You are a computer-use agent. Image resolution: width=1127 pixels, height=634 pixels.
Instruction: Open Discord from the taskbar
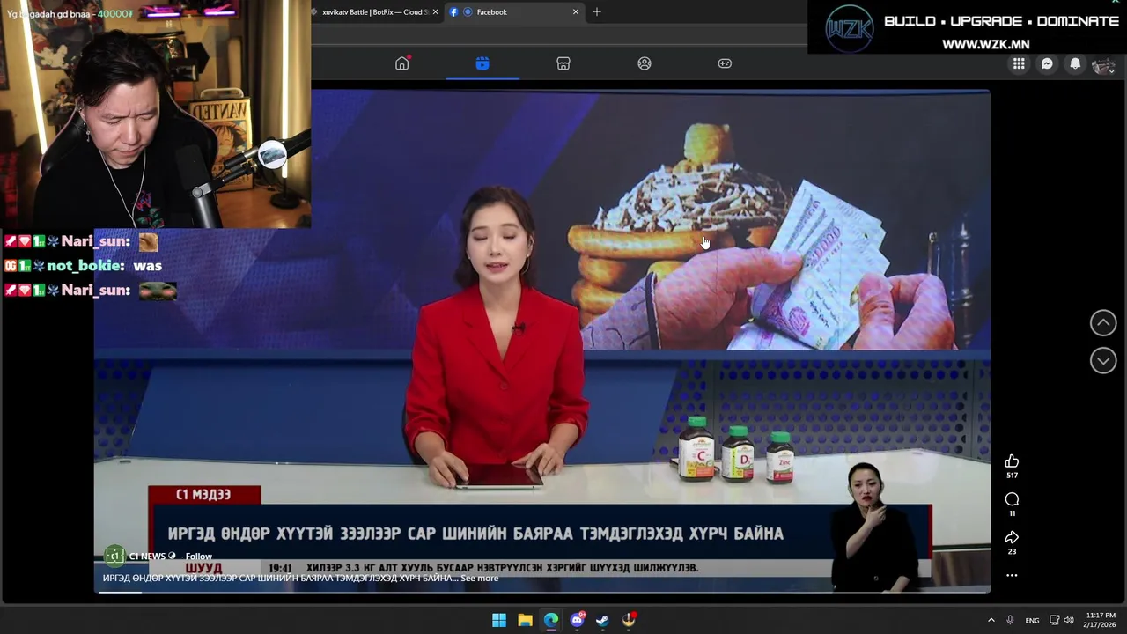tap(577, 620)
